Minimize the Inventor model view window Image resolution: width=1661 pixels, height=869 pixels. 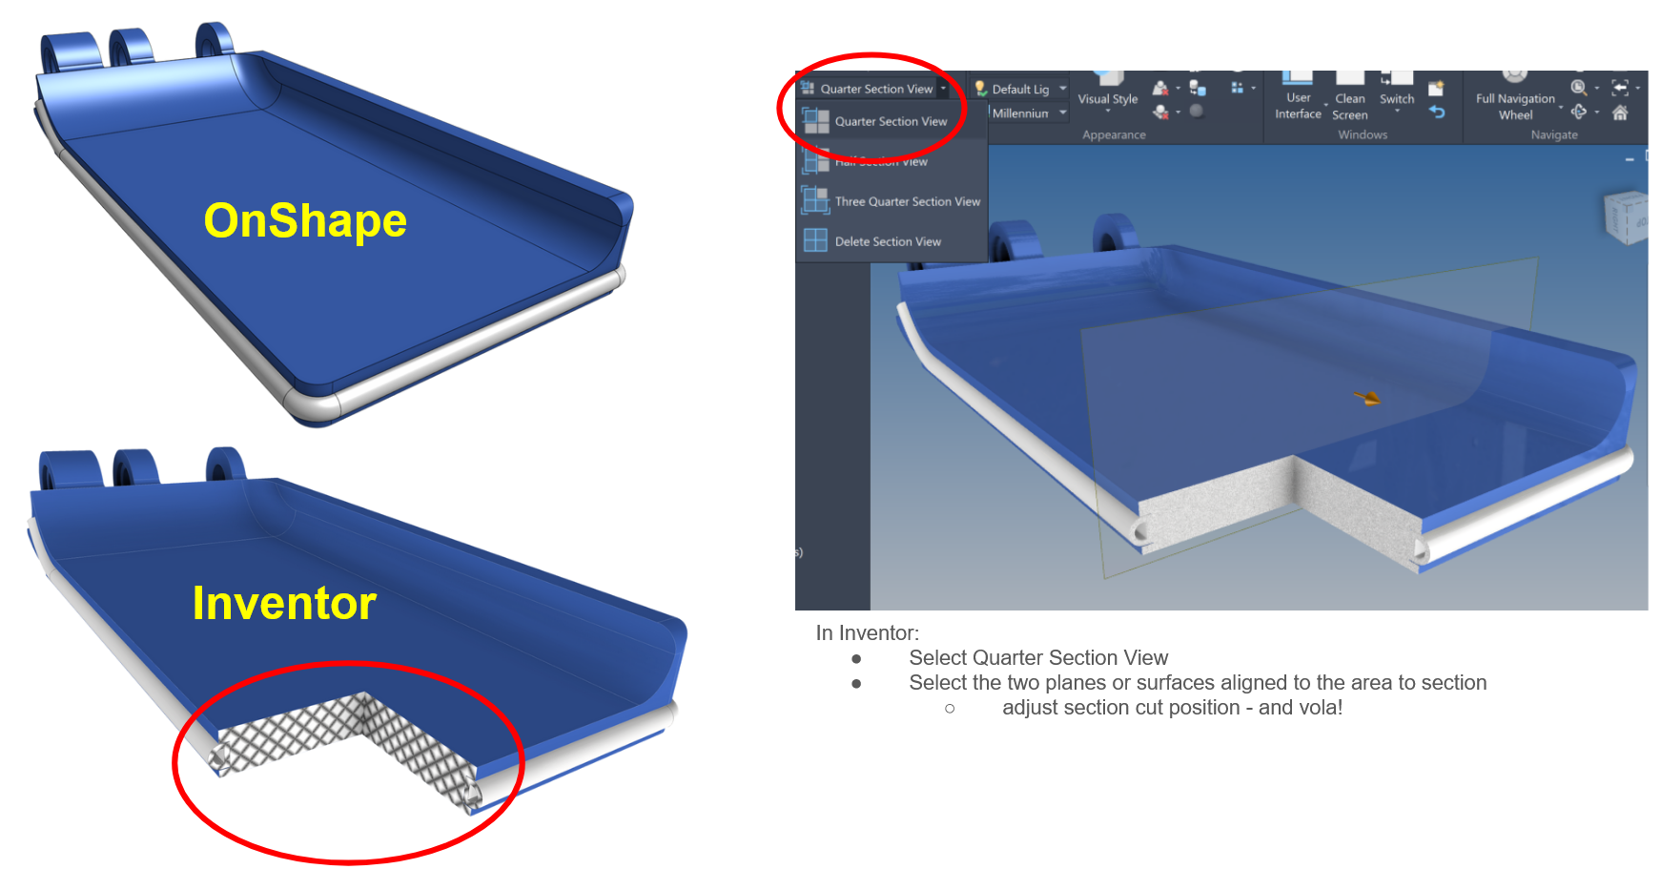click(1630, 159)
